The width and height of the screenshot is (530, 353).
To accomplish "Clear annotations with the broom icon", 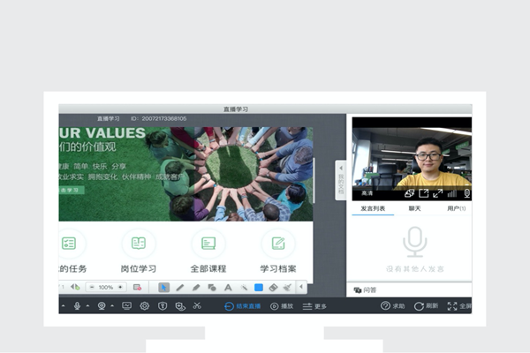I will click(x=287, y=288).
